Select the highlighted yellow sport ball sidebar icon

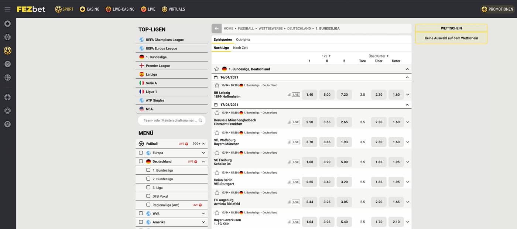[x=7, y=51]
